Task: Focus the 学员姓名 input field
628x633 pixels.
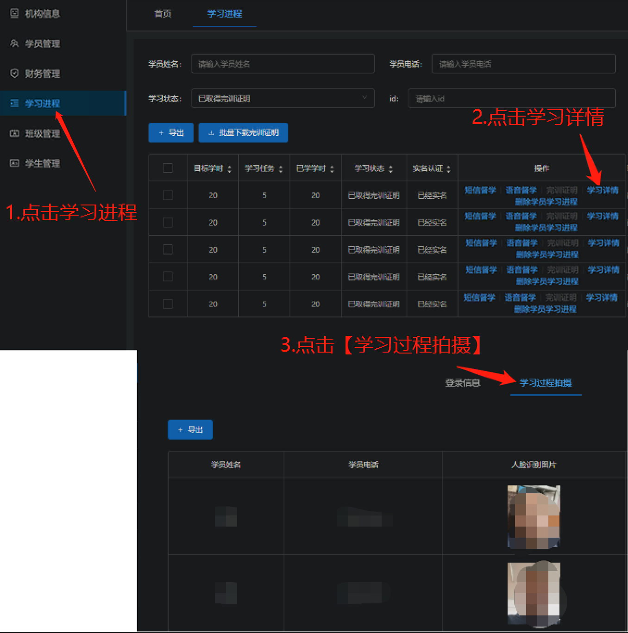Action: pyautogui.click(x=283, y=64)
